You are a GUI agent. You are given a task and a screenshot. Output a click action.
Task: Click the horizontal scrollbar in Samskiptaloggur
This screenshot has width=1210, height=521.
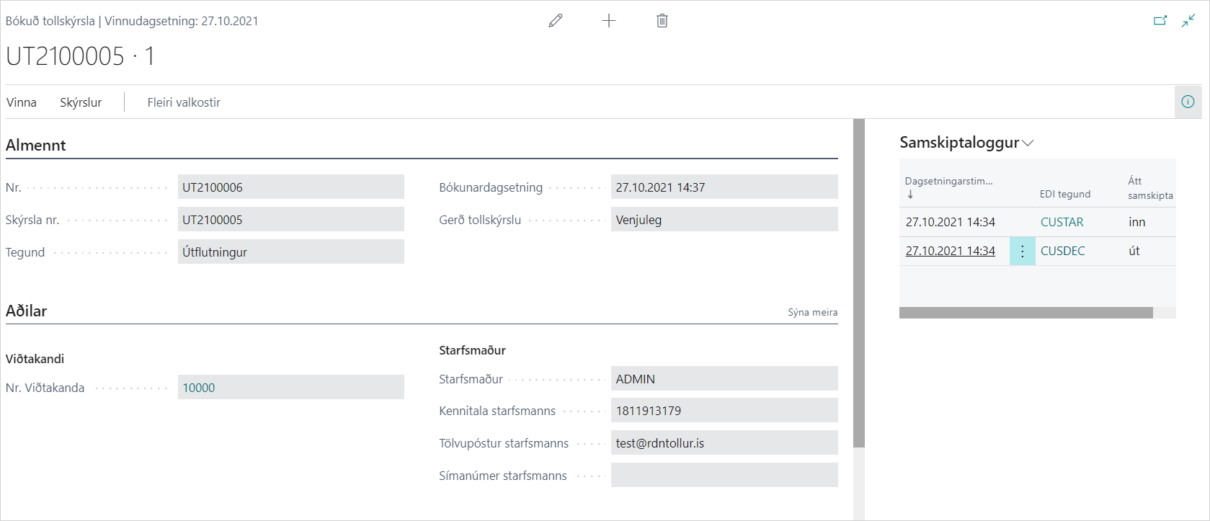[x=1026, y=313]
